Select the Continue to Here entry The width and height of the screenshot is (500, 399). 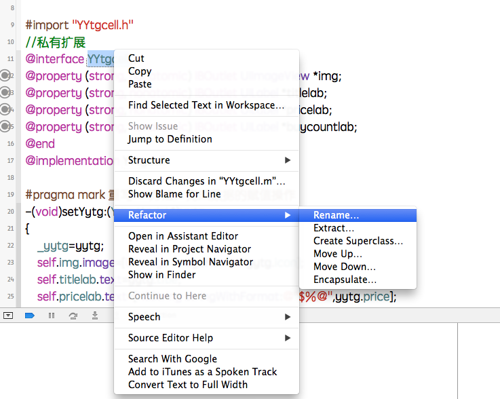click(206, 296)
